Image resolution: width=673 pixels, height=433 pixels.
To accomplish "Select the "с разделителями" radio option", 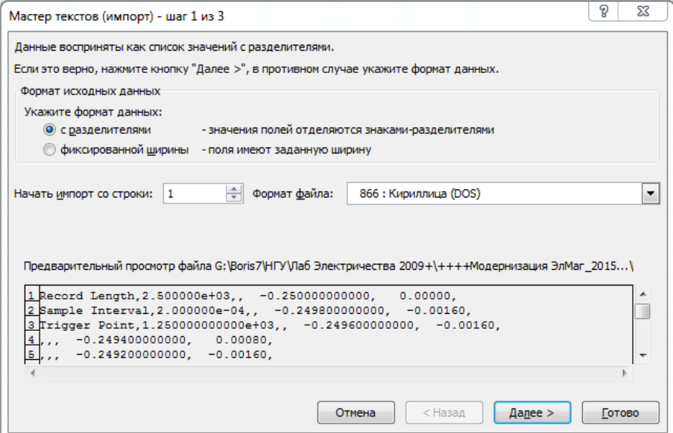I will [50, 130].
